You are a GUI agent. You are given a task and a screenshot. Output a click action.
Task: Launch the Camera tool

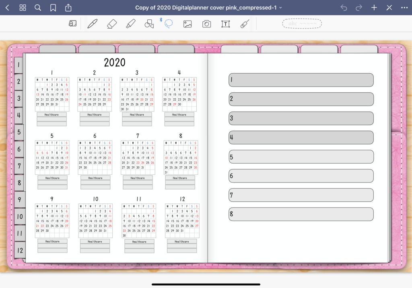click(206, 23)
